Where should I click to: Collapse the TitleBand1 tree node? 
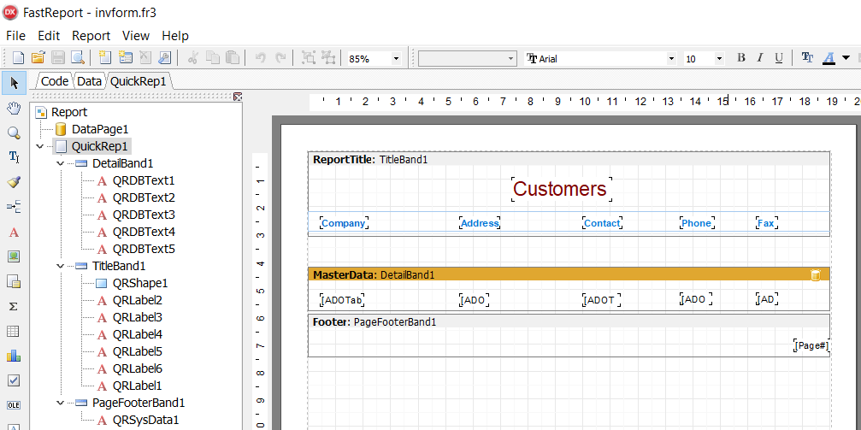(x=60, y=267)
